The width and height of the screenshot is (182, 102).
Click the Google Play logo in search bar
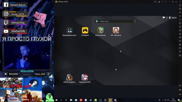tap(97, 21)
